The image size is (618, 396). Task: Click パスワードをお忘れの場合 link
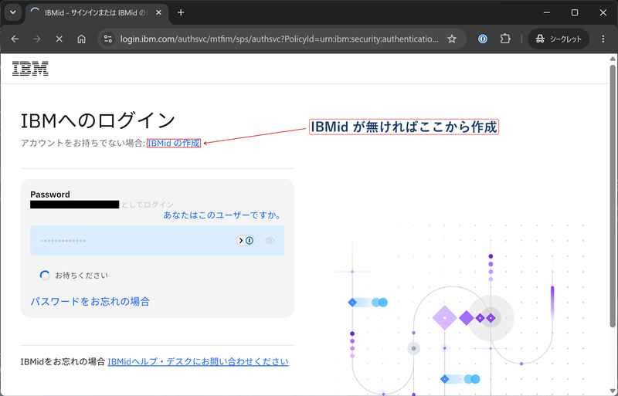coord(90,301)
